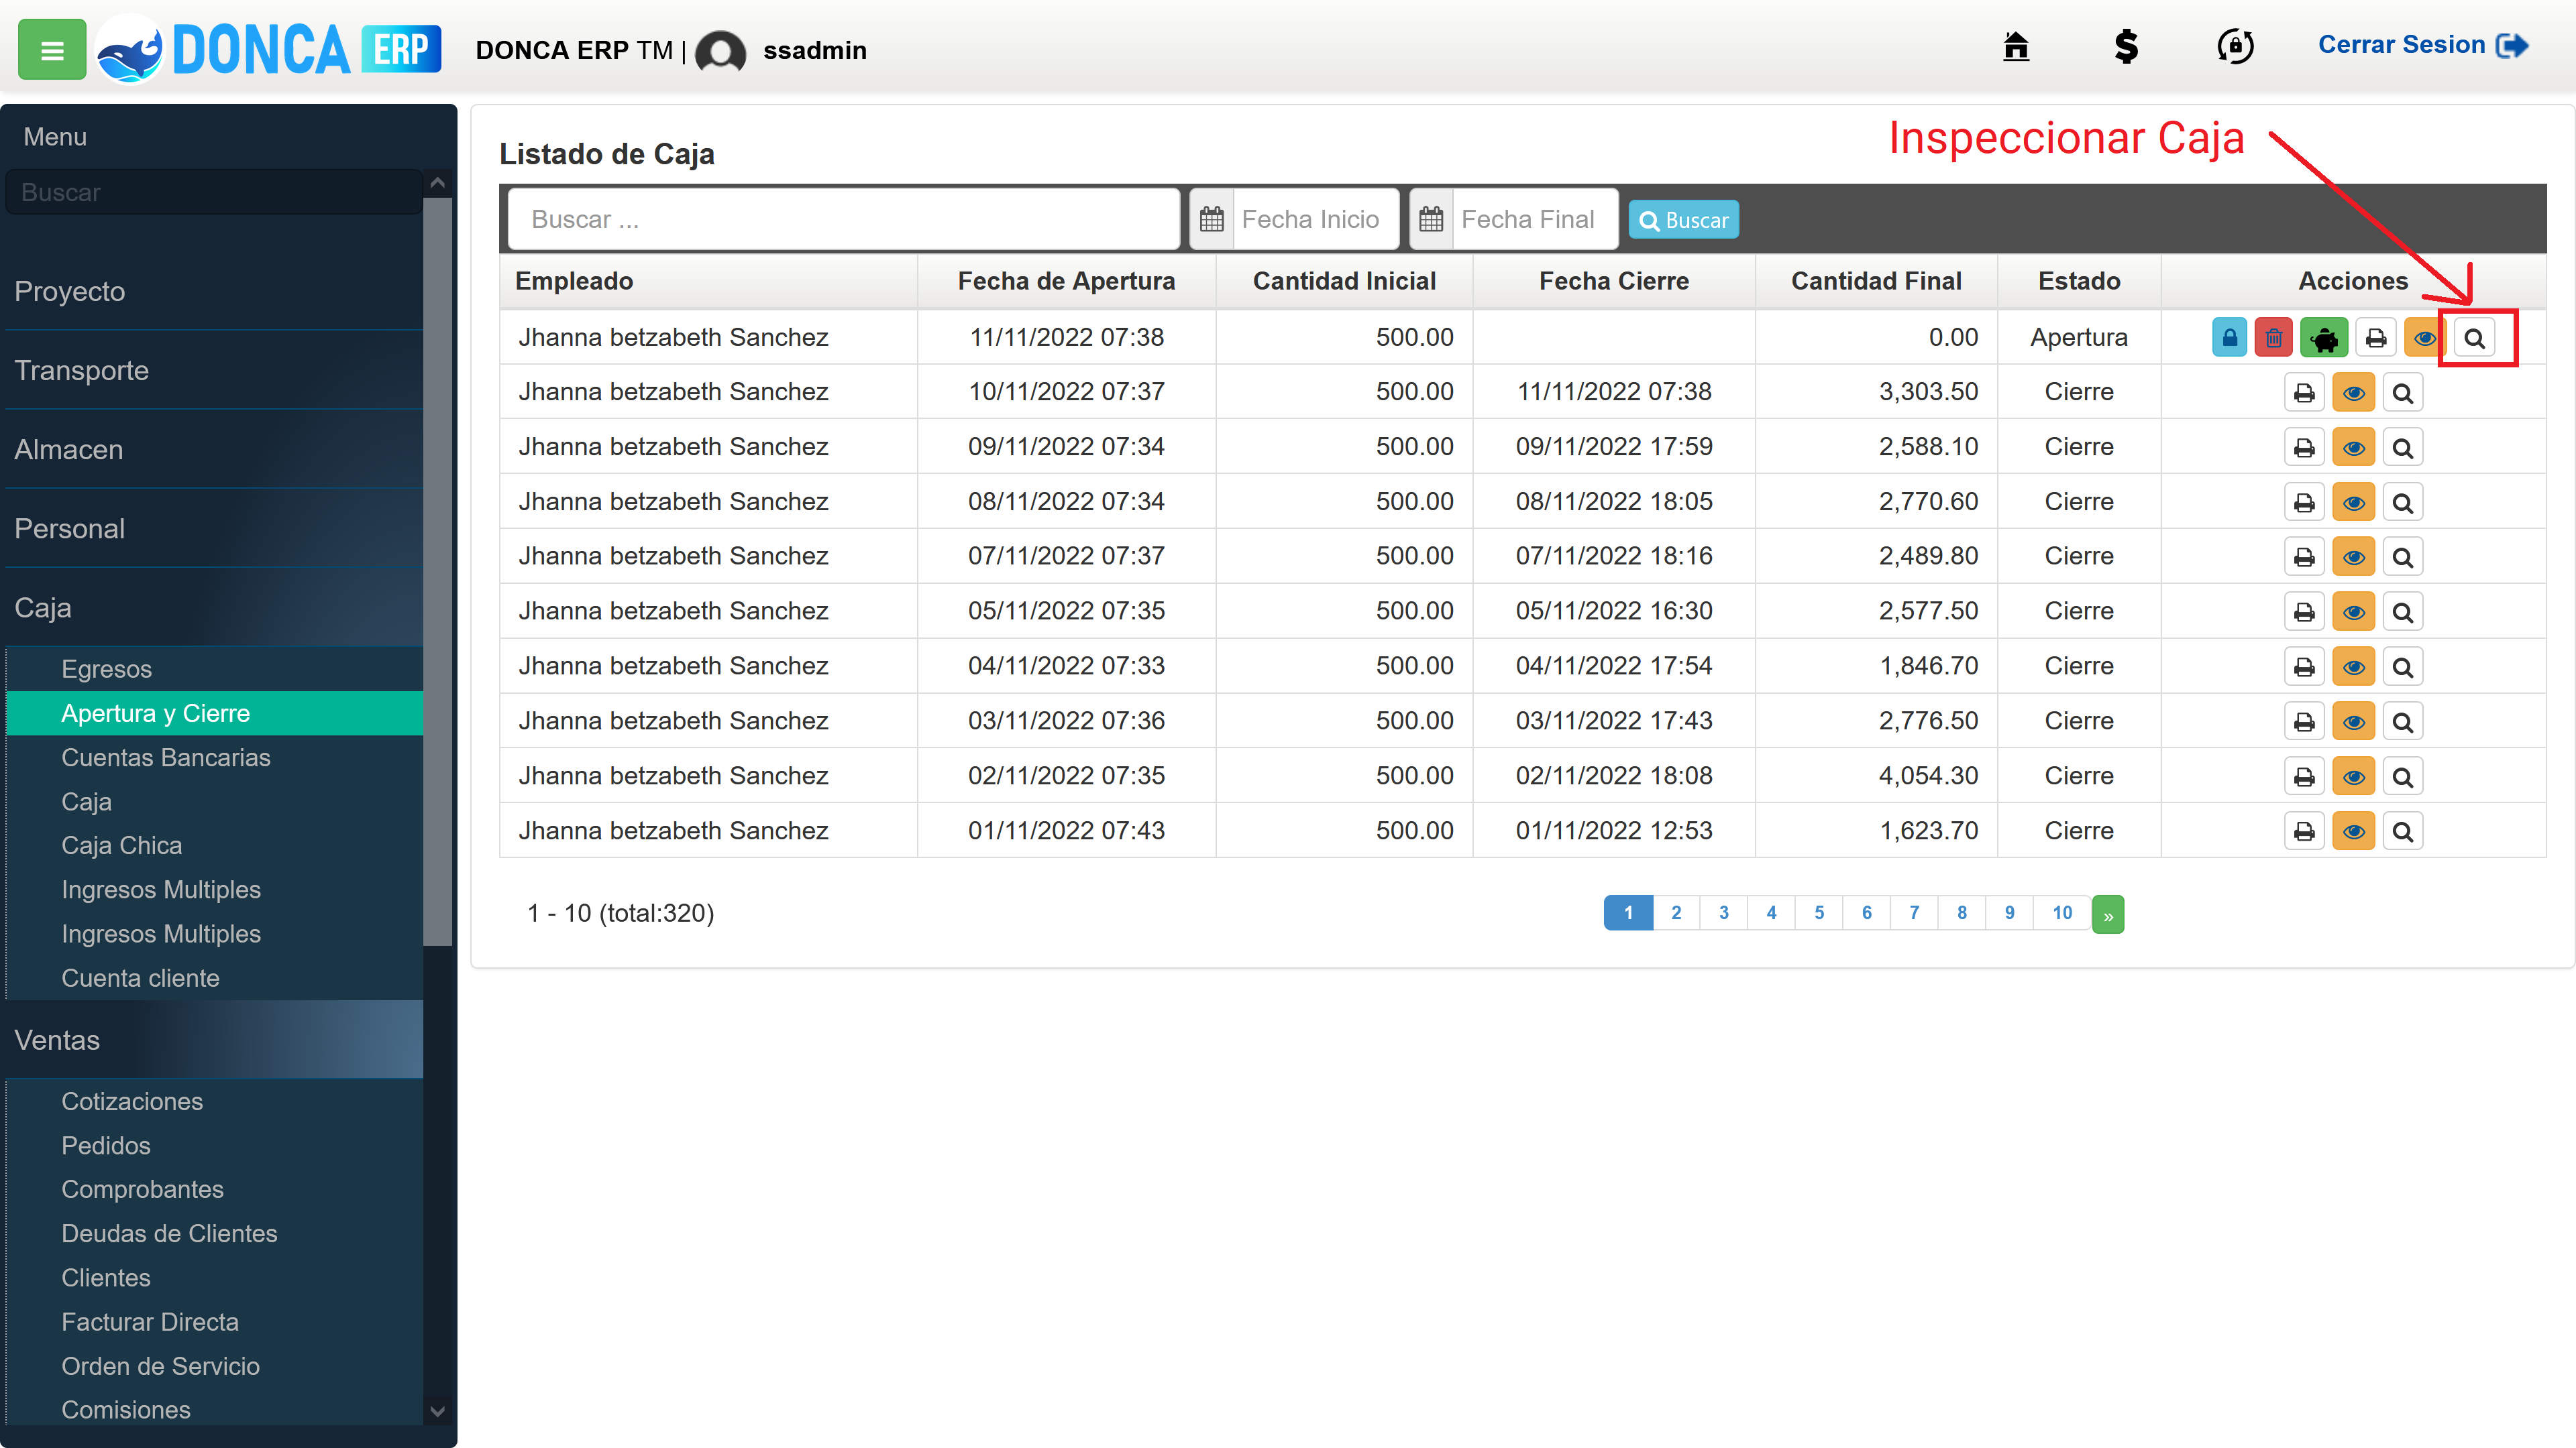
Task: Open Facturar Directa menu item
Action: point(214,1322)
